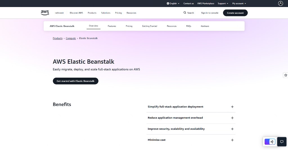Switch to the Features tab

[x=112, y=26]
